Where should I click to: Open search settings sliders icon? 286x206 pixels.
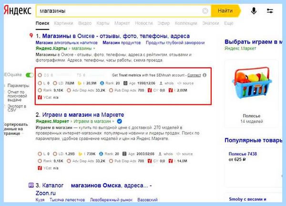[270, 11]
